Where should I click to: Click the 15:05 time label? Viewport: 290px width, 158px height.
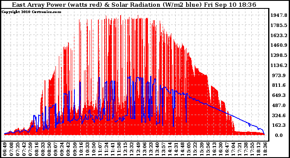(188, 149)
